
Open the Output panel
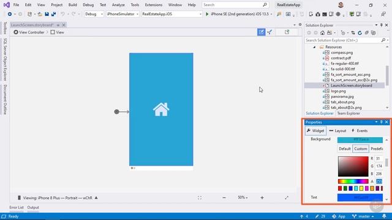(x=33, y=208)
